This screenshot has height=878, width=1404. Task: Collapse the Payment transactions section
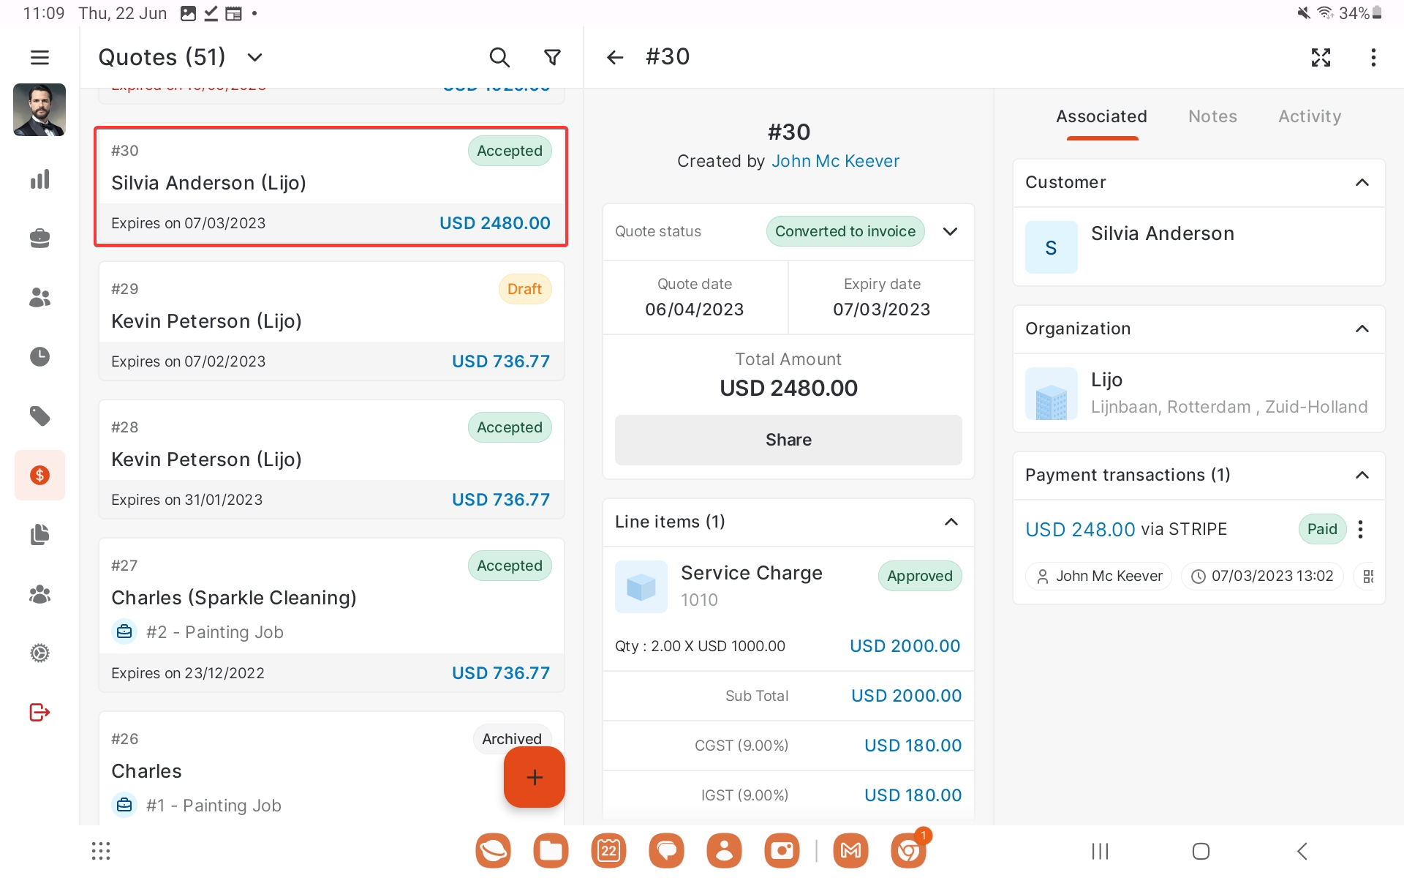[1362, 475]
